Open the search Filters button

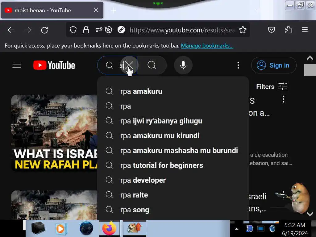point(272,86)
